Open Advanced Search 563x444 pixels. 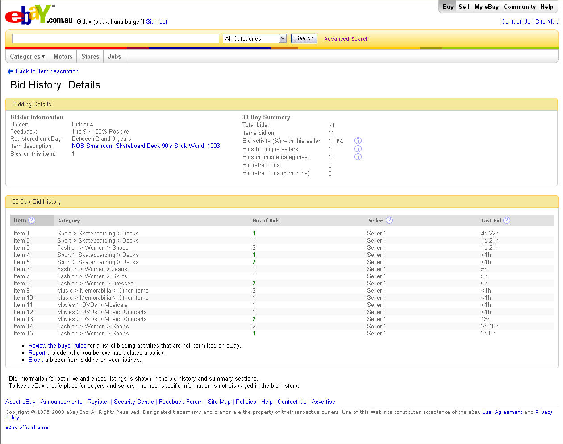click(346, 39)
